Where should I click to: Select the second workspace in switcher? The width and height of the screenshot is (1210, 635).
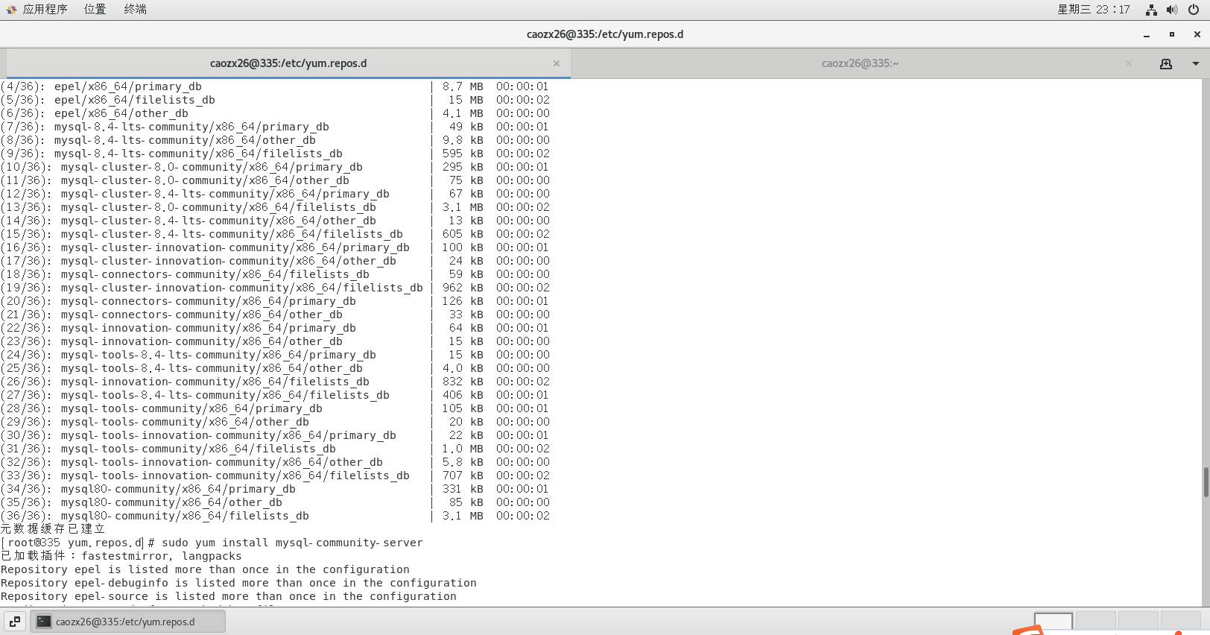point(1095,622)
